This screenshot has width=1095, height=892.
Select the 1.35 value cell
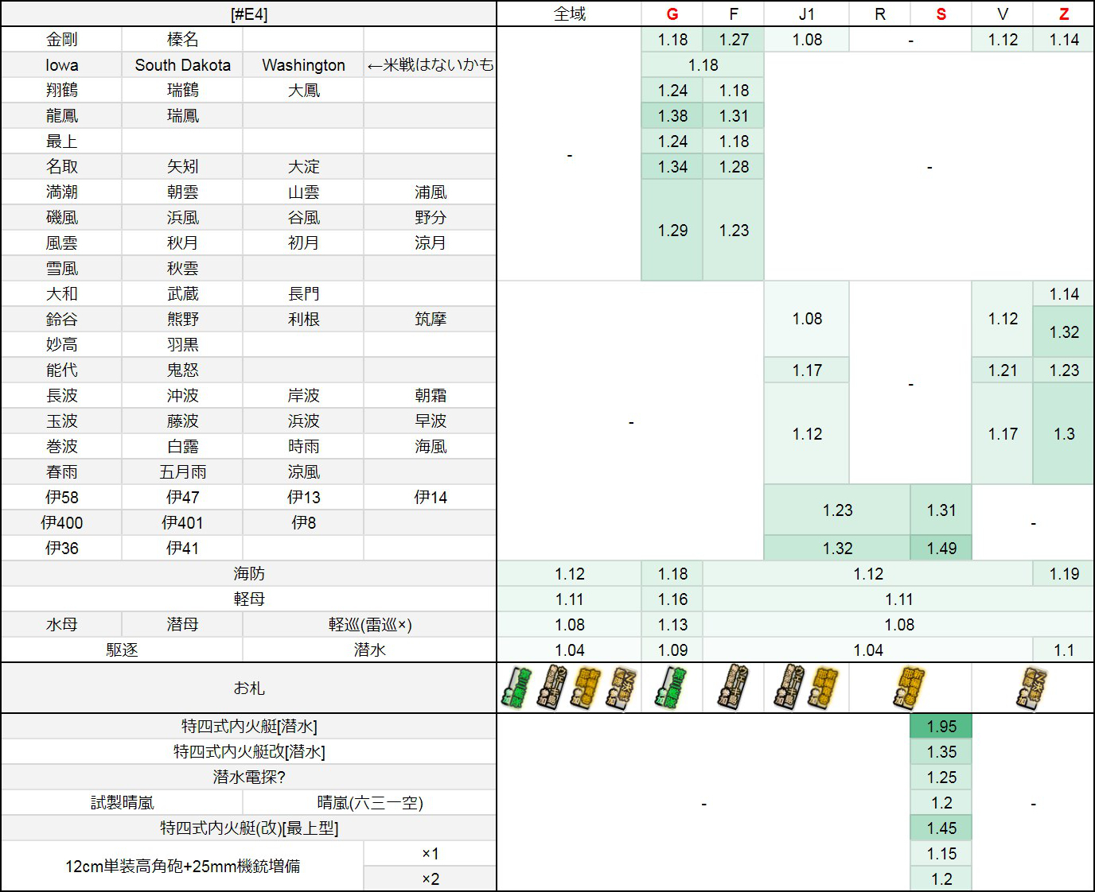[941, 752]
